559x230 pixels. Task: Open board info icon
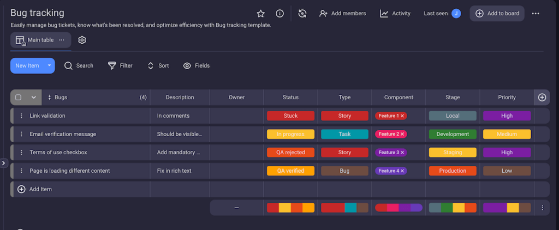pyautogui.click(x=279, y=14)
